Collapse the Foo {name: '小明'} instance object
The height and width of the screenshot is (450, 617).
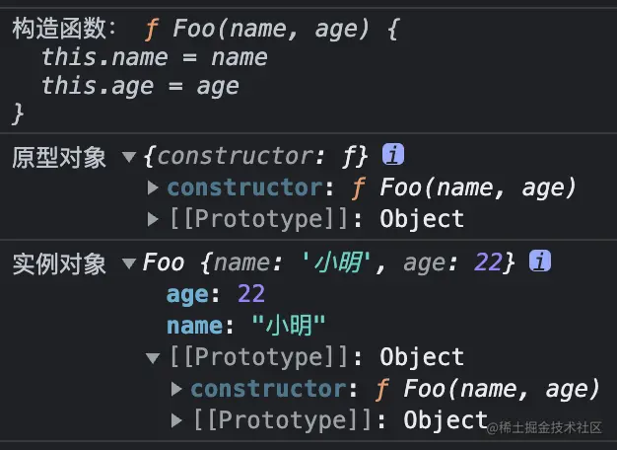point(129,263)
